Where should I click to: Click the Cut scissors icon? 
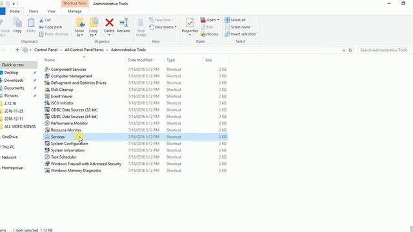41,20
